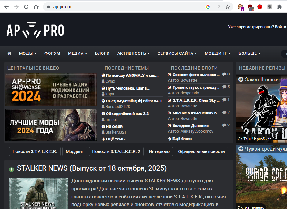Click the browser forward arrow
This screenshot has width=287, height=209.
pos(16,7)
